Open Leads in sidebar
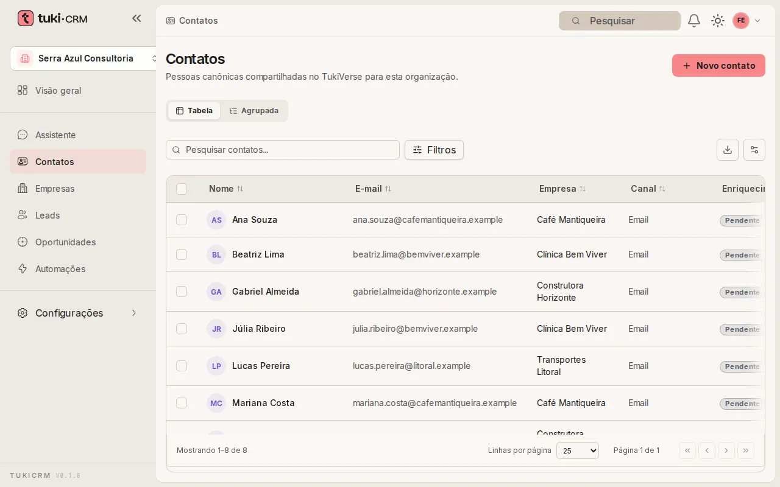This screenshot has height=487, width=780. coord(78,215)
